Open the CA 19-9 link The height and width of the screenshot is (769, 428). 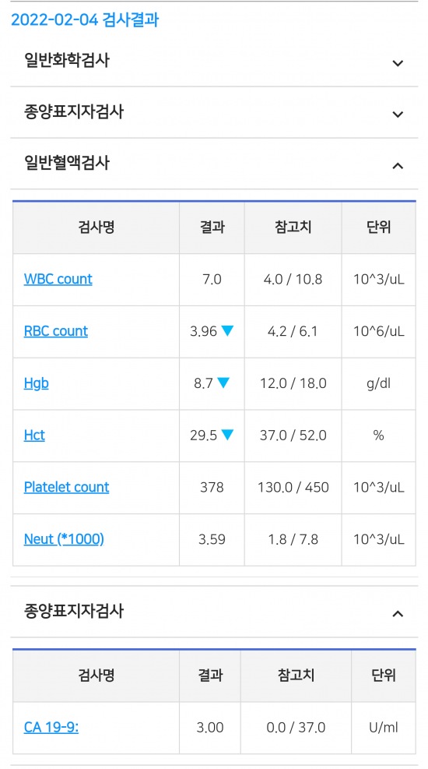pyautogui.click(x=51, y=727)
